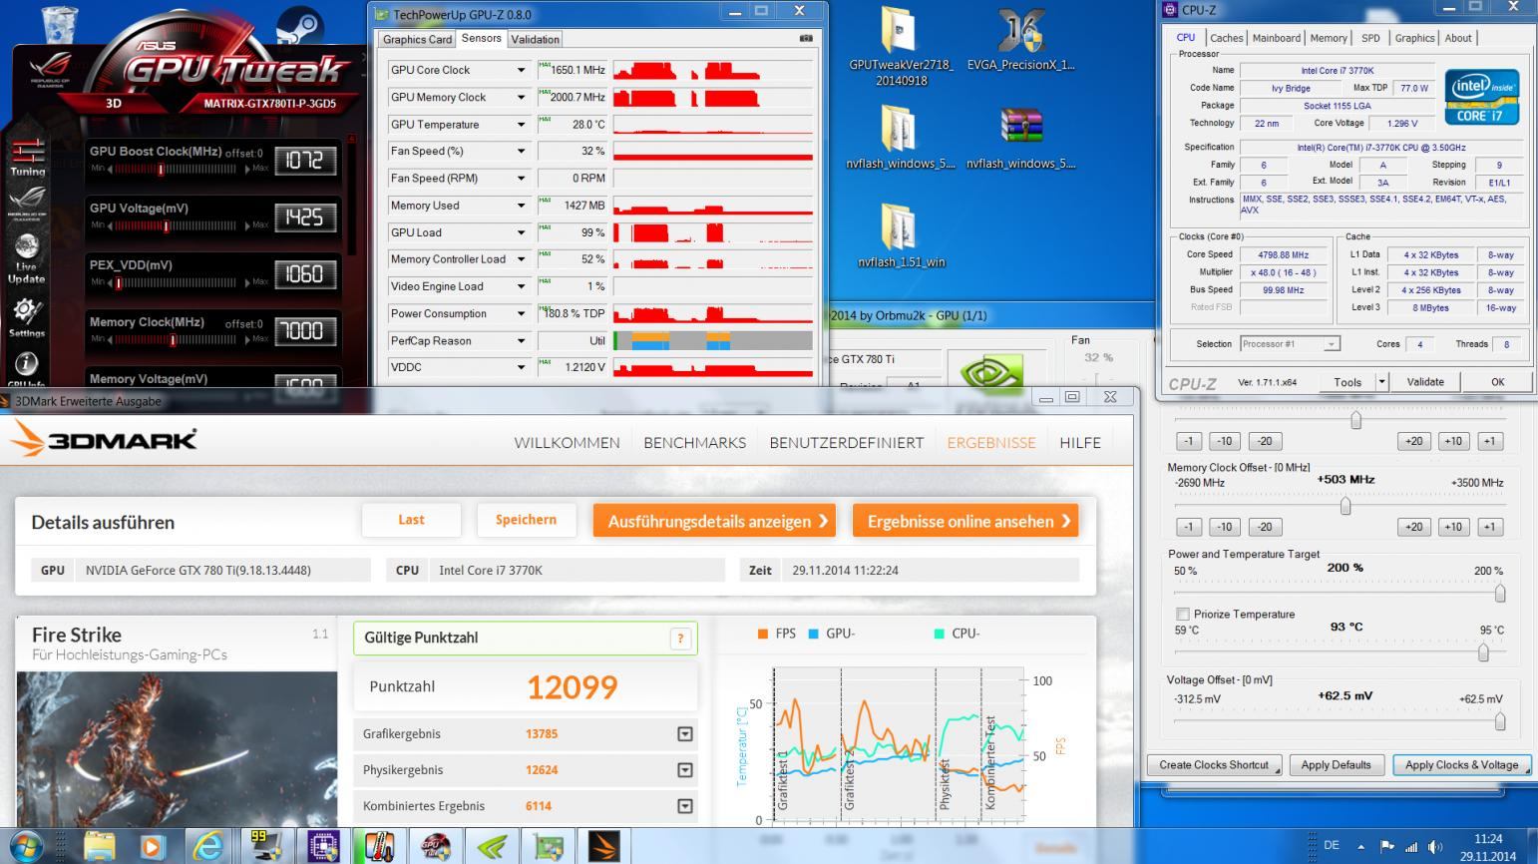Toggle Priorize Temperature checkbox

[x=1183, y=614]
